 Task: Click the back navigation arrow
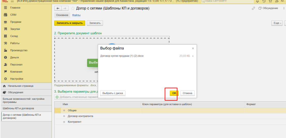(x=58, y=9)
